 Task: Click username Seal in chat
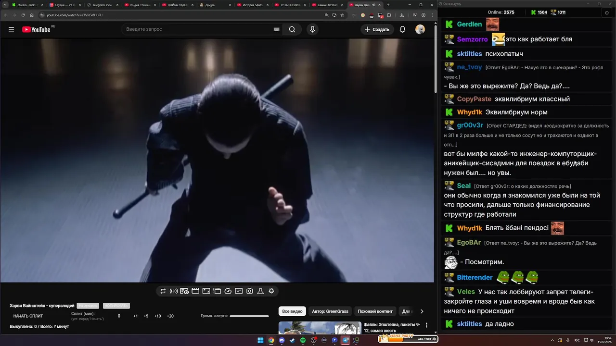[x=464, y=185]
